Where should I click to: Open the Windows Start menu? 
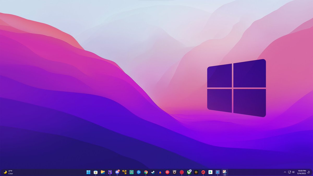88,172
